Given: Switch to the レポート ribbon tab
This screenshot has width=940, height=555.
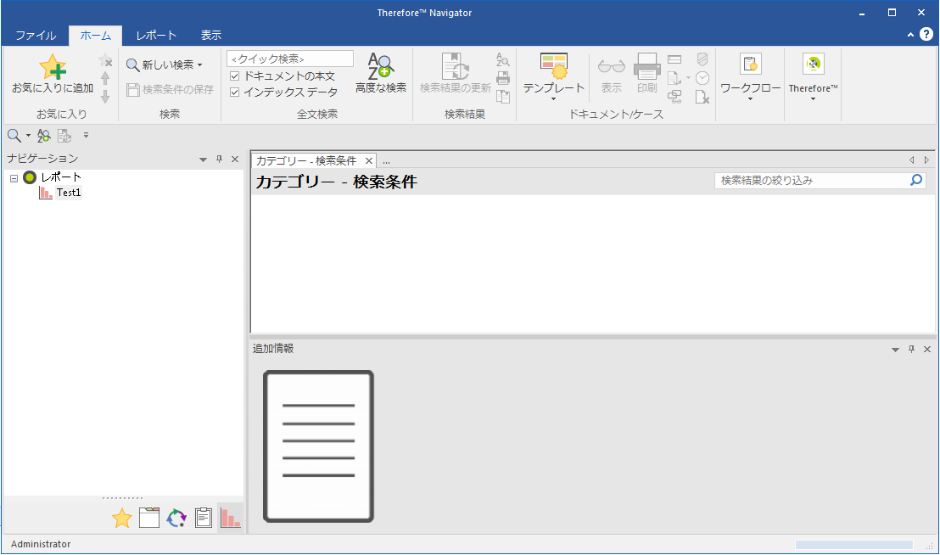Looking at the screenshot, I should coord(156,36).
